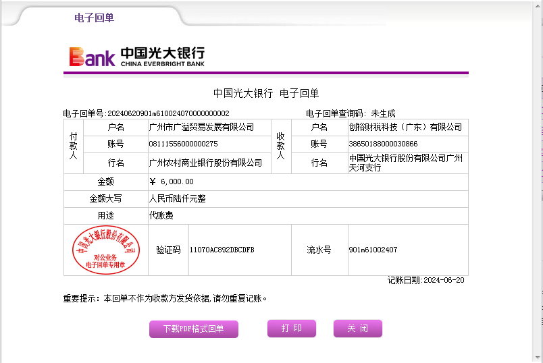This screenshot has width=543, height=363.
Task: Click the 关闭 button
Action: [358, 328]
